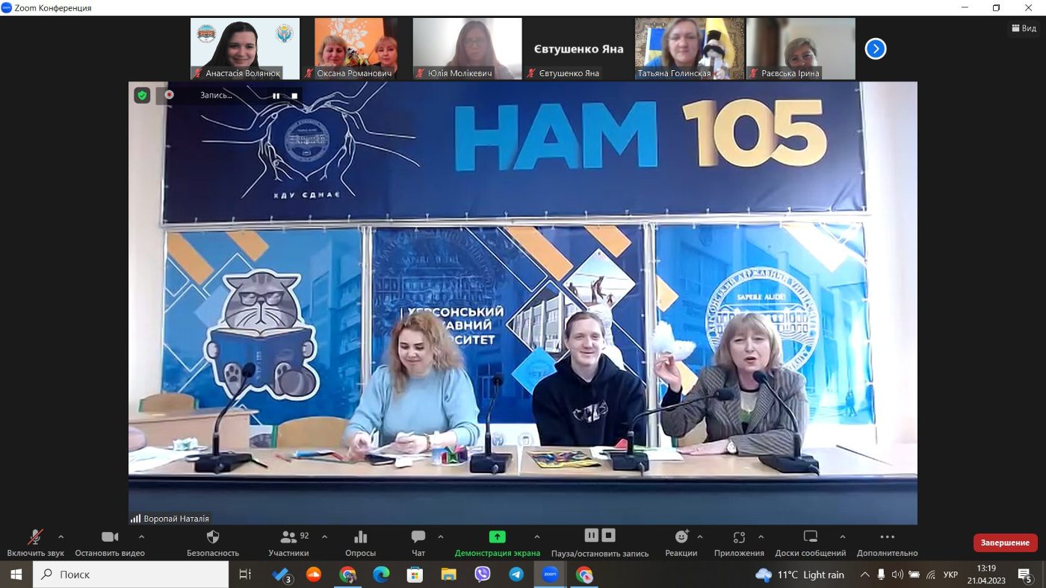Open the Вид view menu

point(1024,28)
